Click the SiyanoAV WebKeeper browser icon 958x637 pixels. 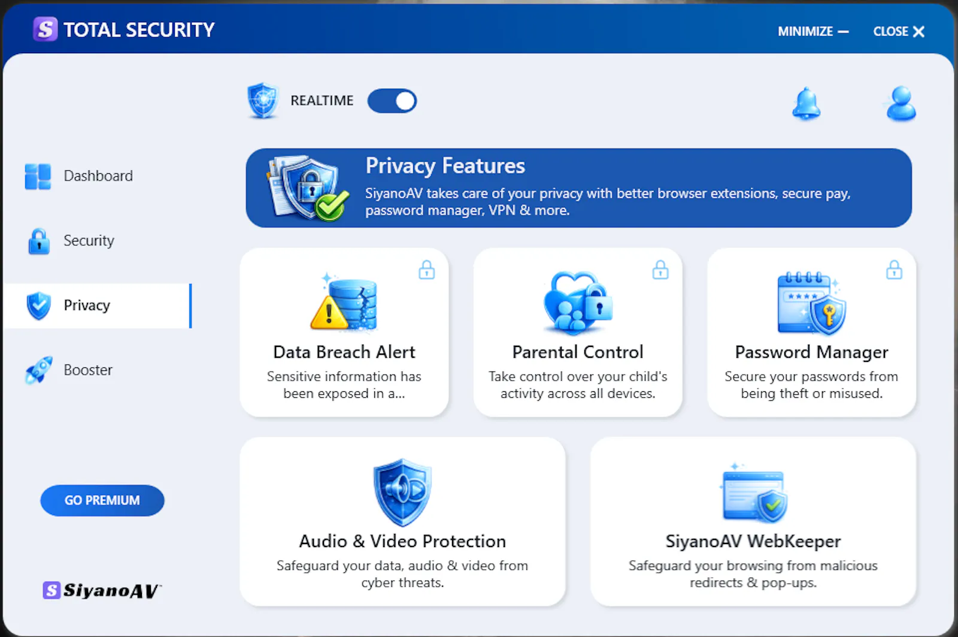coord(753,493)
